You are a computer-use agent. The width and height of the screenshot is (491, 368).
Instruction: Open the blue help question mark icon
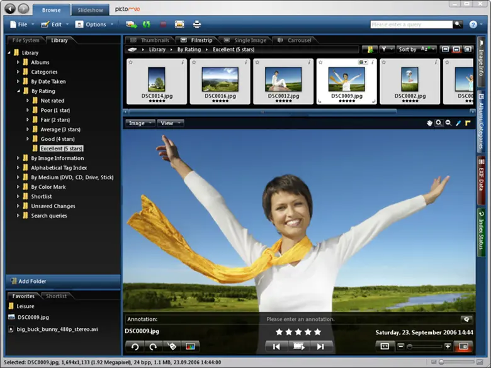(473, 25)
